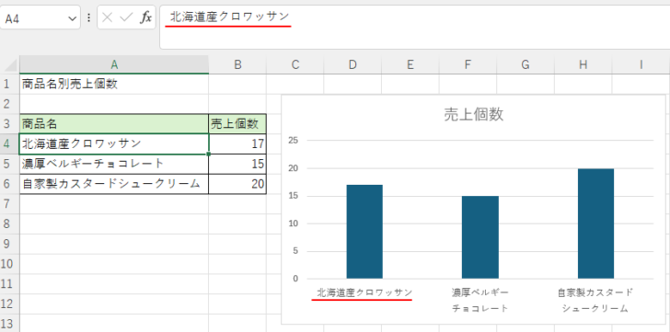Click the vertical axis value 10
This screenshot has width=670, height=332.
[293, 223]
